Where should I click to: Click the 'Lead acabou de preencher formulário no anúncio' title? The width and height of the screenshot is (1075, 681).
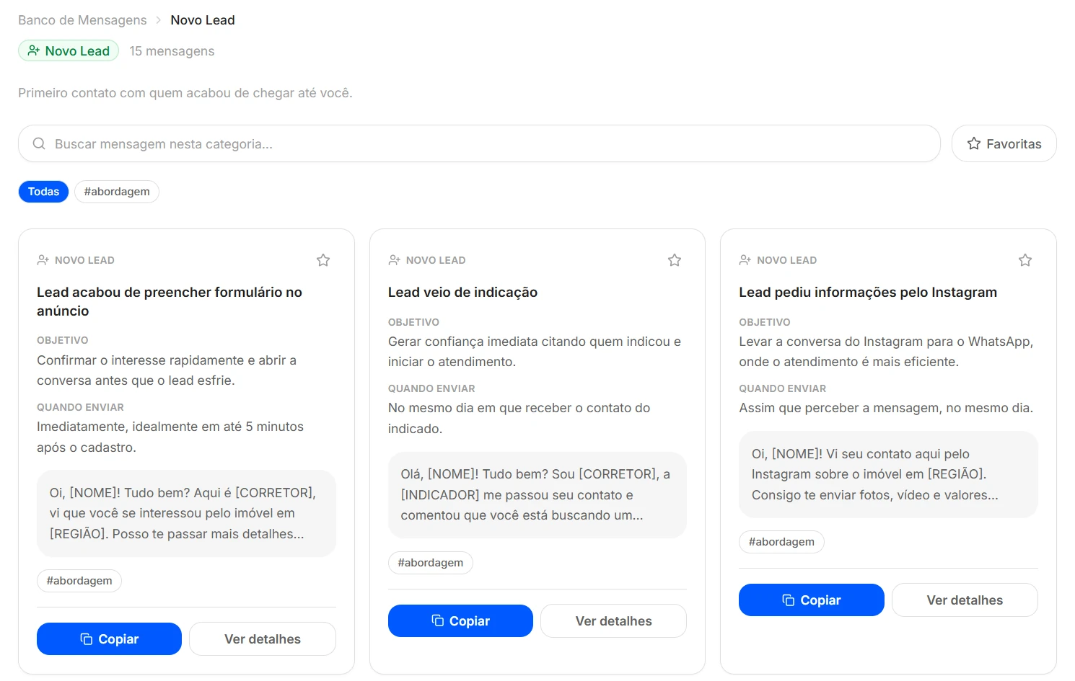point(170,301)
